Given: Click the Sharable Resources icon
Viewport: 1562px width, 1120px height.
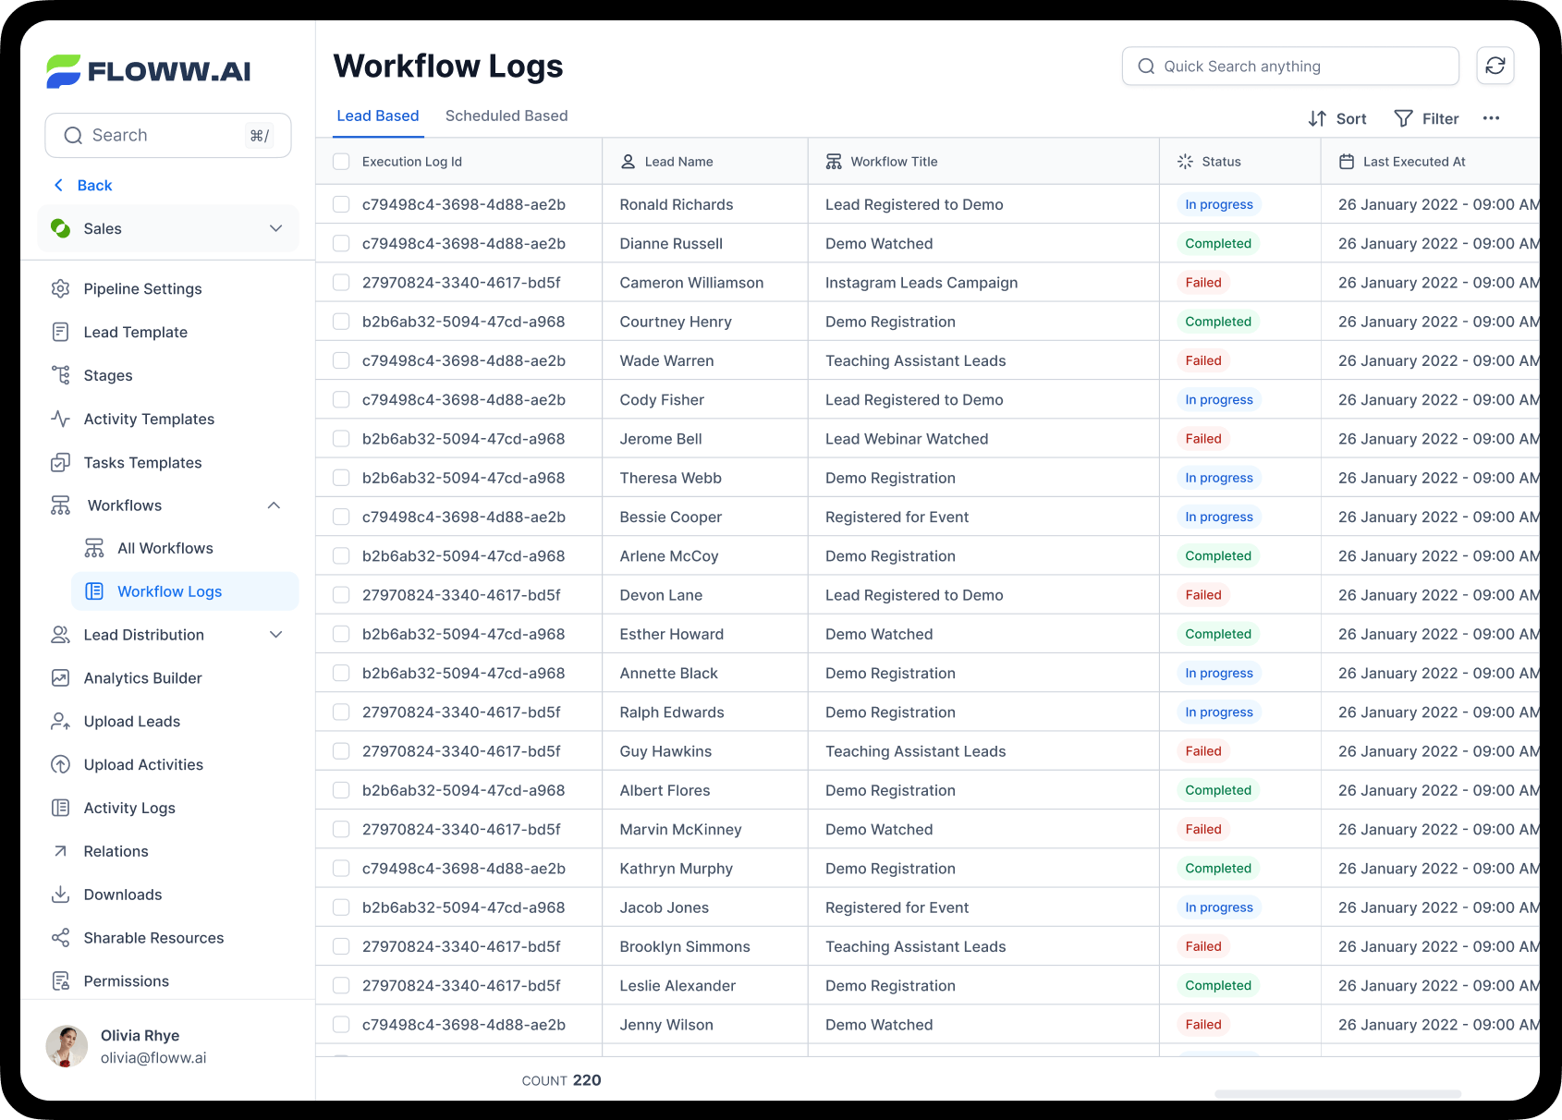Looking at the screenshot, I should (60, 937).
